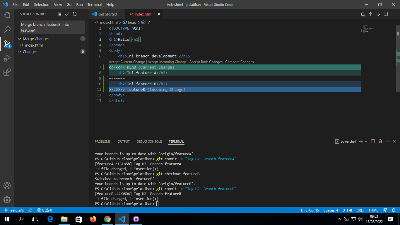Viewport: 400px width, 225px height.
Task: Commit changes with the checkmark icon
Action: (x=67, y=14)
